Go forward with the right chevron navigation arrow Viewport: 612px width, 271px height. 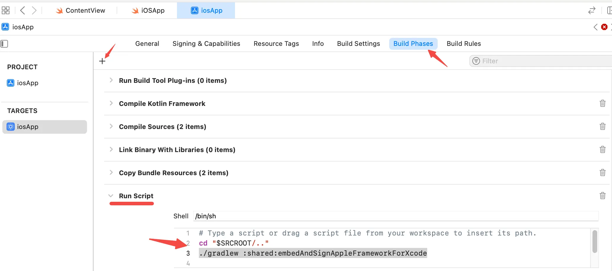tap(34, 11)
